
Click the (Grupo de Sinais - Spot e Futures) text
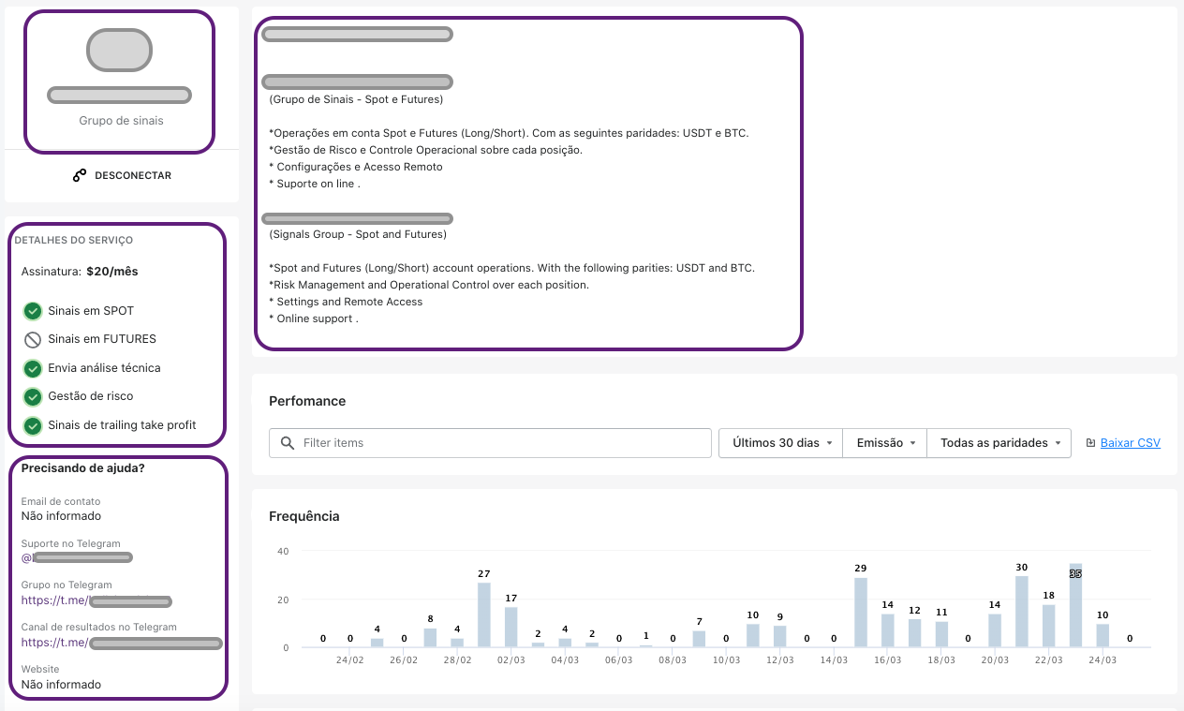[356, 99]
